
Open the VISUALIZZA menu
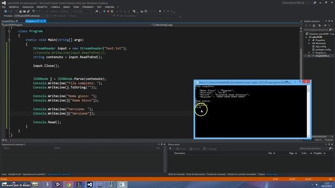point(28,7)
